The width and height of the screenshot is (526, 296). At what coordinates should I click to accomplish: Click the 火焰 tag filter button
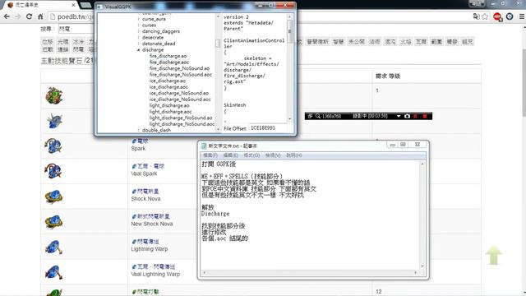(x=405, y=42)
